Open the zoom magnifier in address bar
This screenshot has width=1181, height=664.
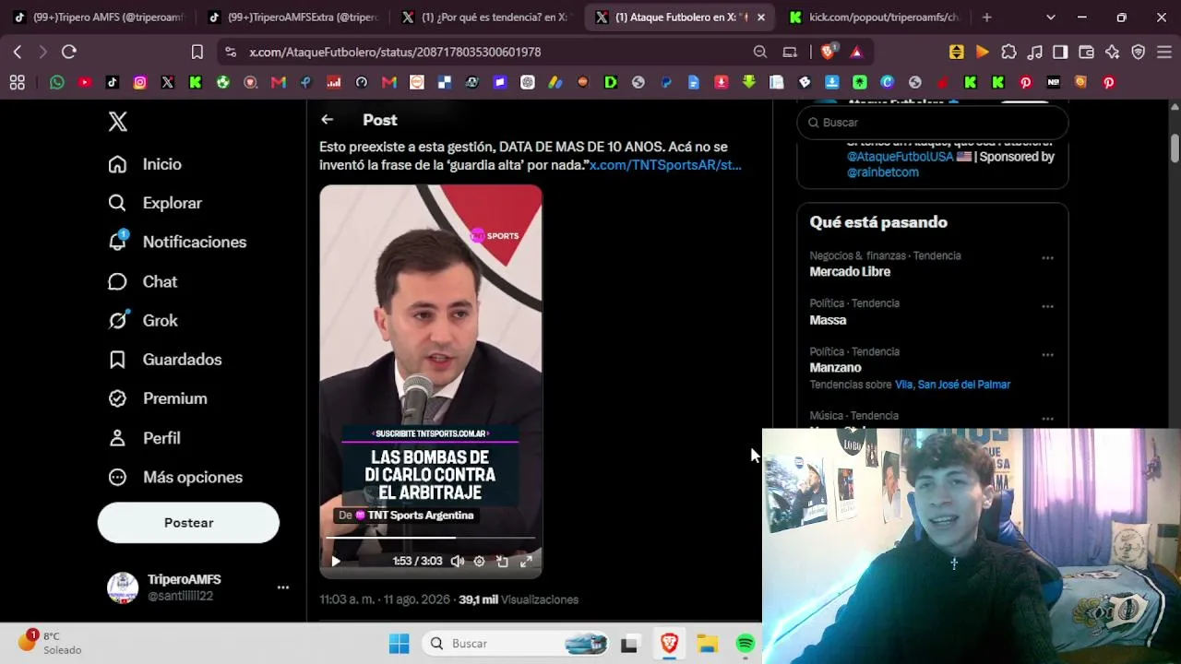pos(760,53)
